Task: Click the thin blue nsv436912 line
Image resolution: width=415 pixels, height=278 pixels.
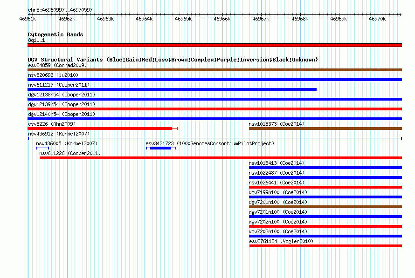Action: [x=215, y=138]
